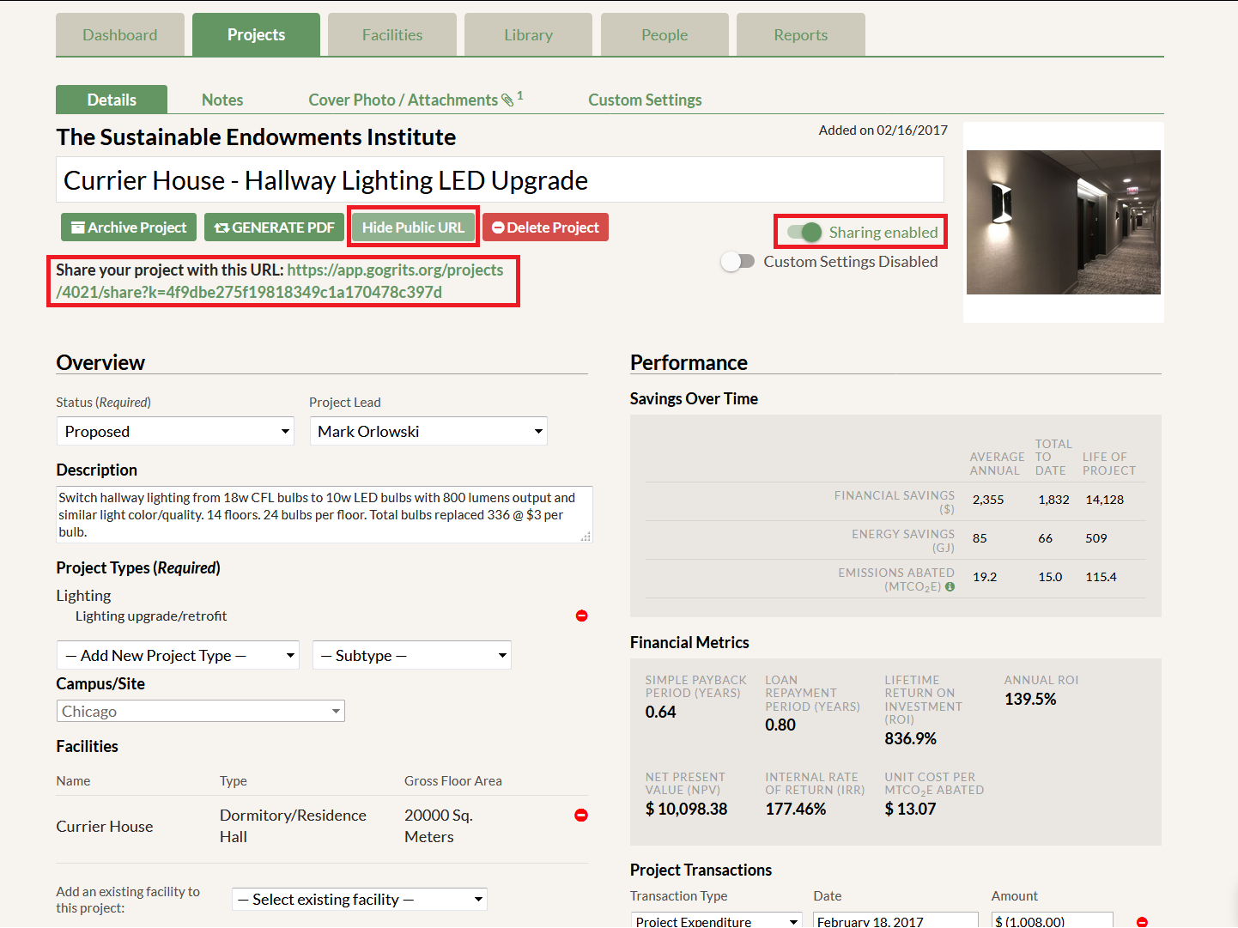The image size is (1238, 928).
Task: Click the project title input field
Action: (x=500, y=179)
